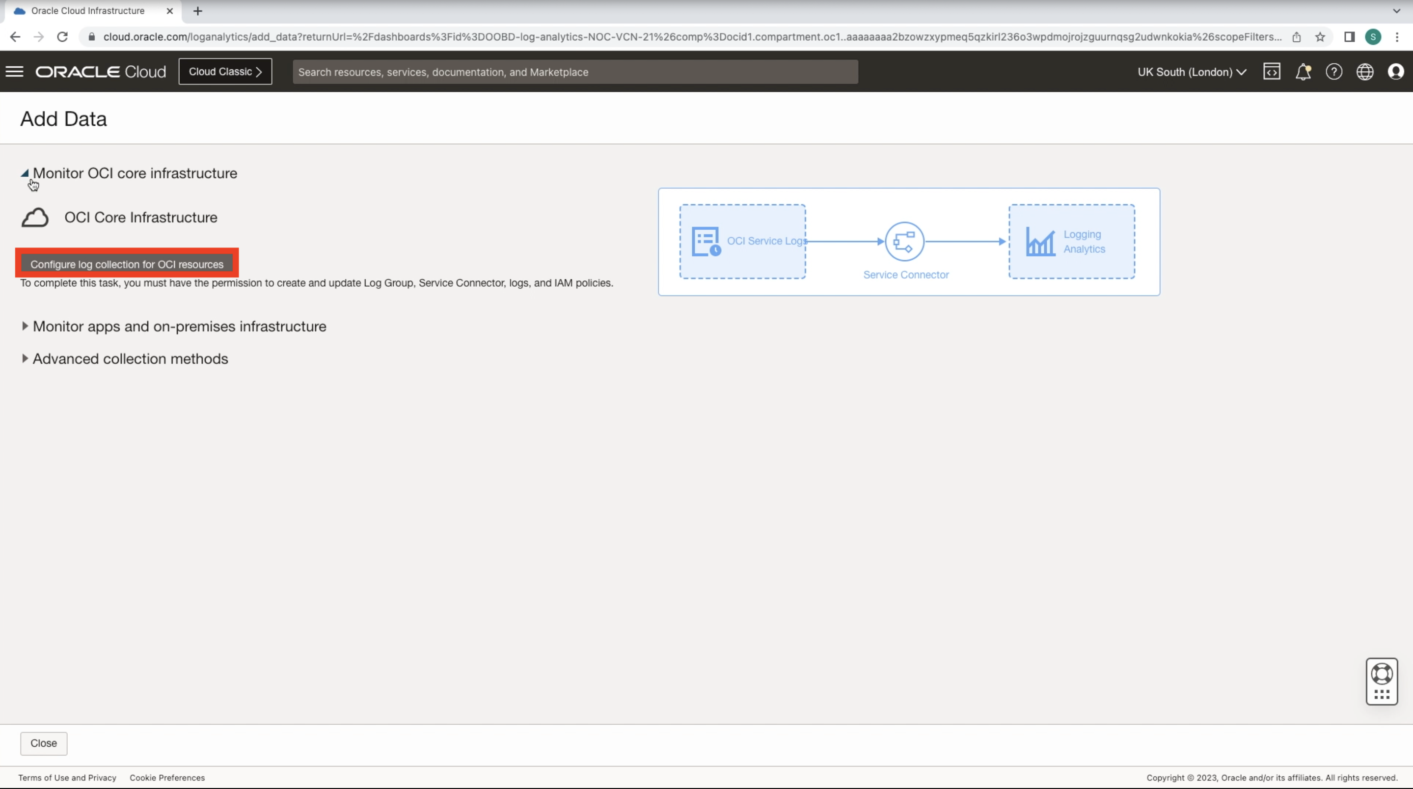Collapse Monitor OCI core infrastructure

[x=135, y=173]
